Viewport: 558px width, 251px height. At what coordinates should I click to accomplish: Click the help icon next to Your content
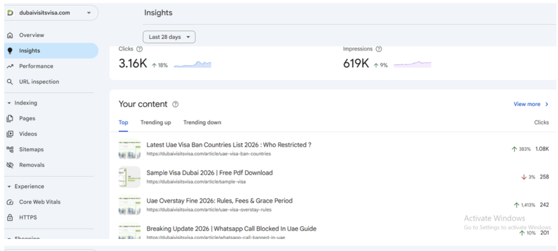coord(175,105)
